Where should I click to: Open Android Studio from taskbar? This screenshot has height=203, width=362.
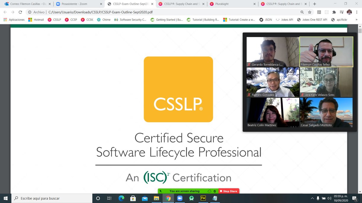[x=191, y=198]
